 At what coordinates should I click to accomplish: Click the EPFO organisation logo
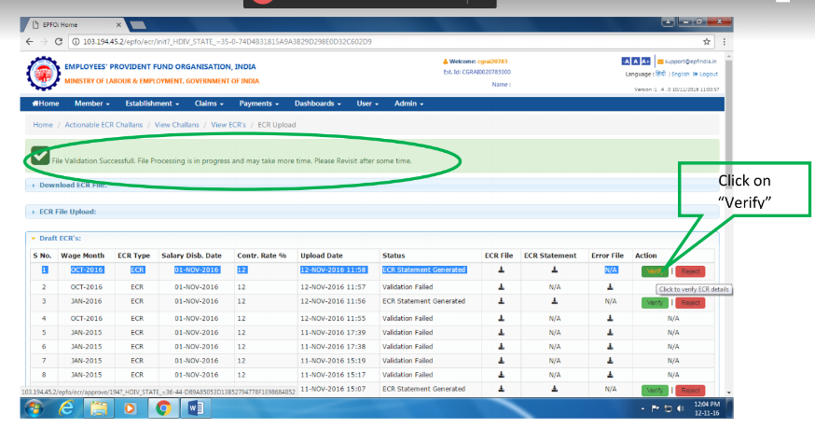[x=41, y=73]
